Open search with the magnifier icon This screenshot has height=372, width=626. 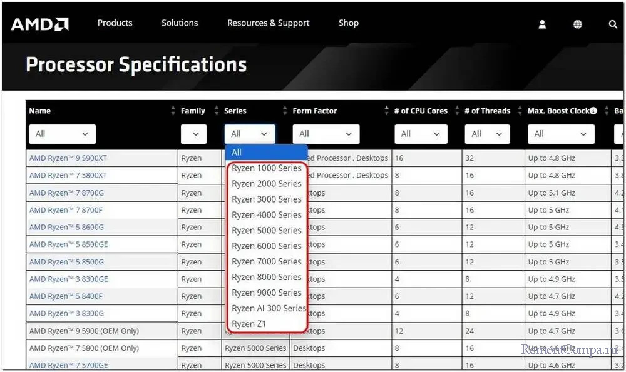pos(612,24)
